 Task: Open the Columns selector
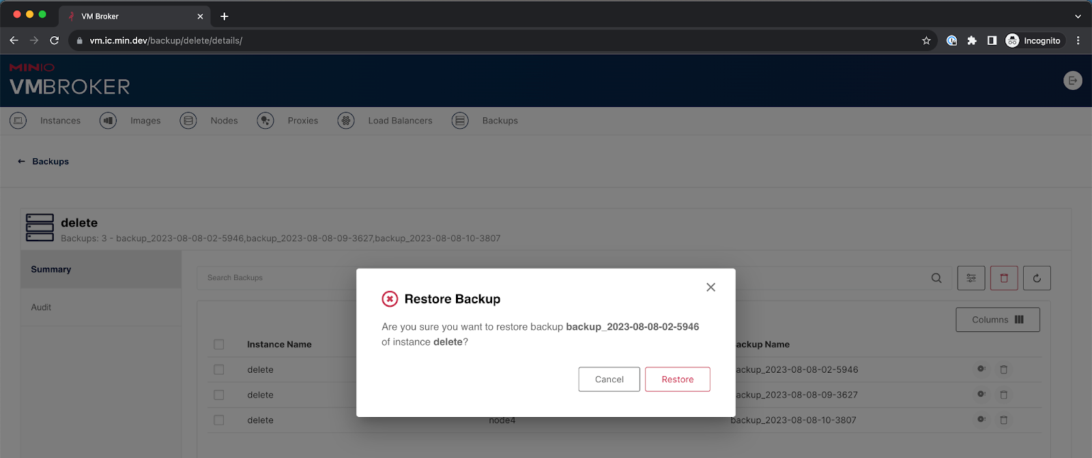[x=997, y=320]
